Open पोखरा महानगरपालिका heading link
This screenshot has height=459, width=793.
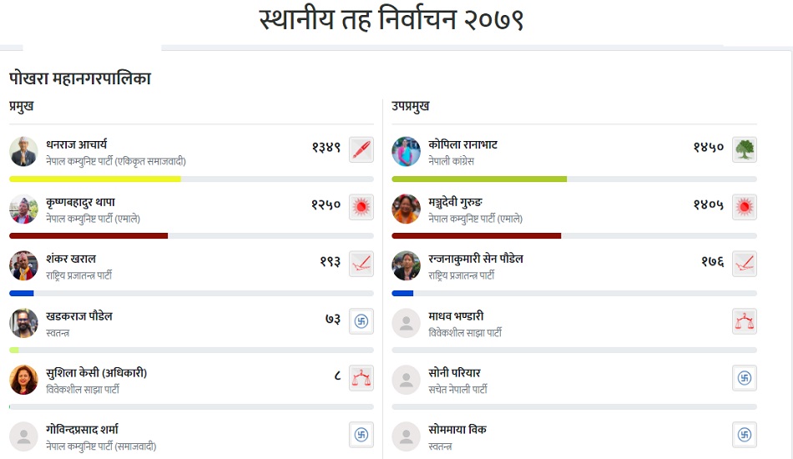(x=79, y=79)
